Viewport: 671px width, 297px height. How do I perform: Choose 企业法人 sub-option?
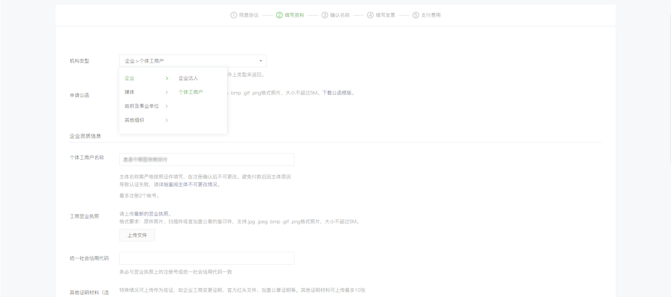point(188,78)
